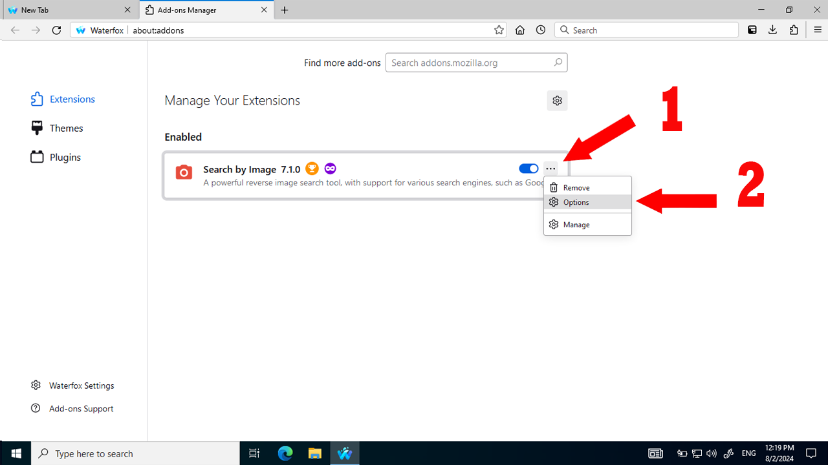
Task: Open the history clock icon
Action: 541,30
